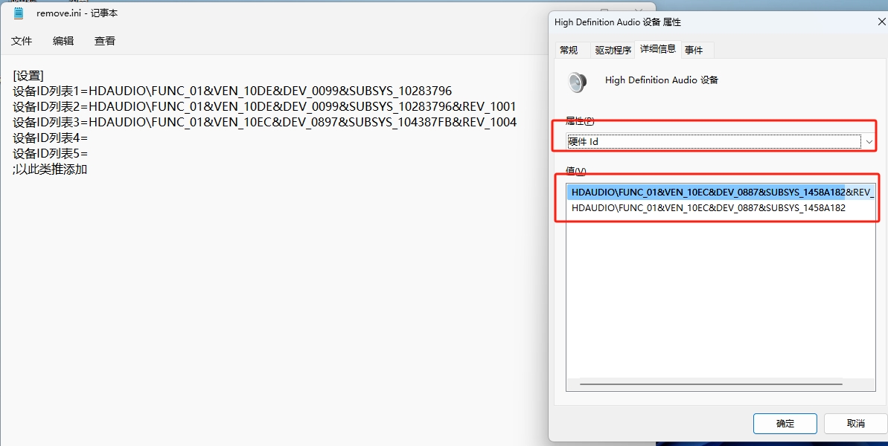Select the 详细信息 tab
The height and width of the screenshot is (446, 888).
[x=657, y=49]
